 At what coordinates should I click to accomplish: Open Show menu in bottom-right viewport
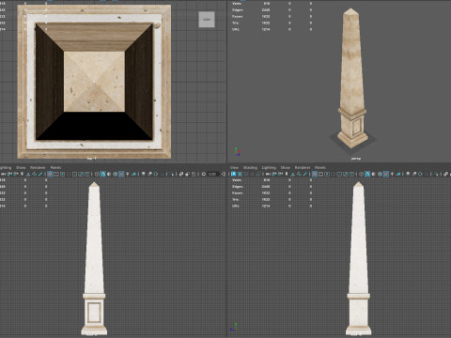click(x=286, y=167)
